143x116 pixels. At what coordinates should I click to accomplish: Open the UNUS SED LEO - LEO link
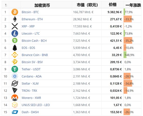[36, 105]
